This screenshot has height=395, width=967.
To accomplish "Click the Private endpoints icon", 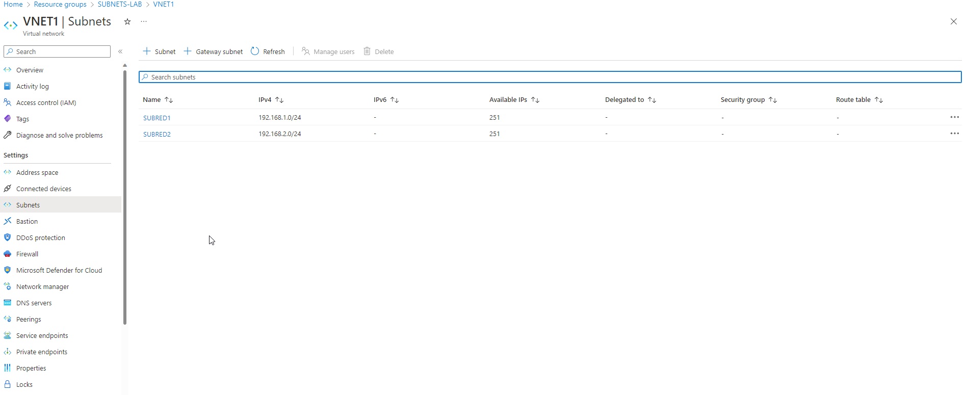I will 8,352.
